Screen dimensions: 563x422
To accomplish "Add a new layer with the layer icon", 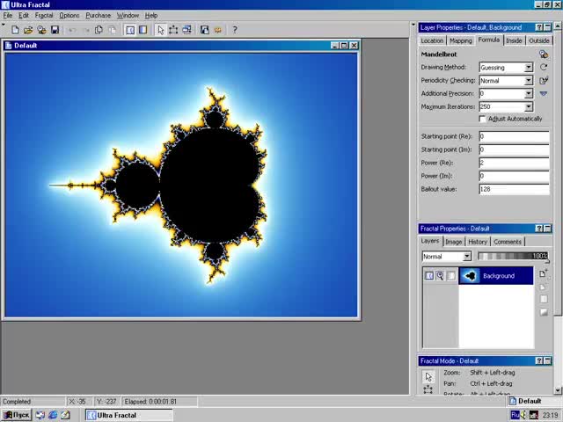I will [544, 274].
